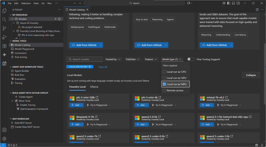Open the Publisher filter dropdown
The width and height of the screenshot is (266, 147).
coord(133,59)
